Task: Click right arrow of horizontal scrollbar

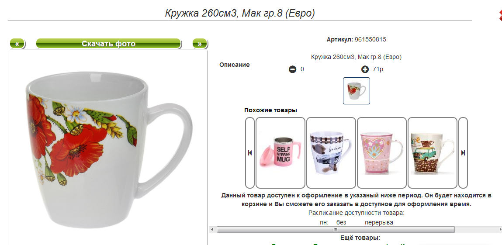Action: point(499,229)
